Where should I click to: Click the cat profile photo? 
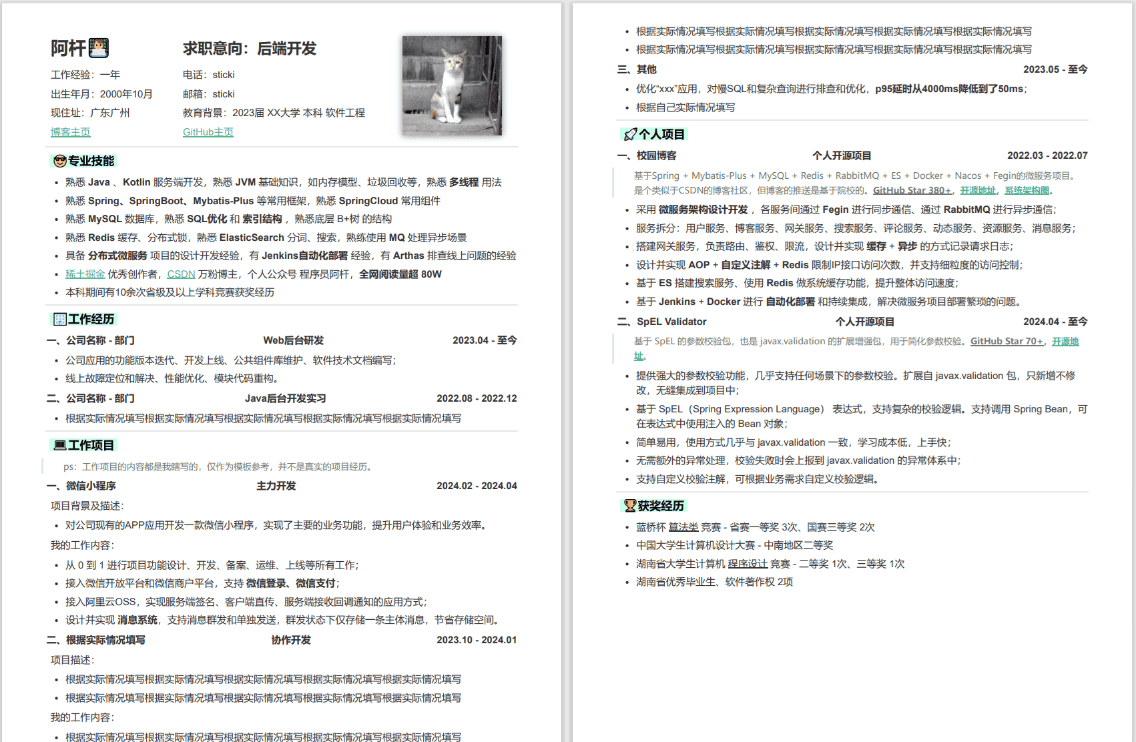pos(452,85)
